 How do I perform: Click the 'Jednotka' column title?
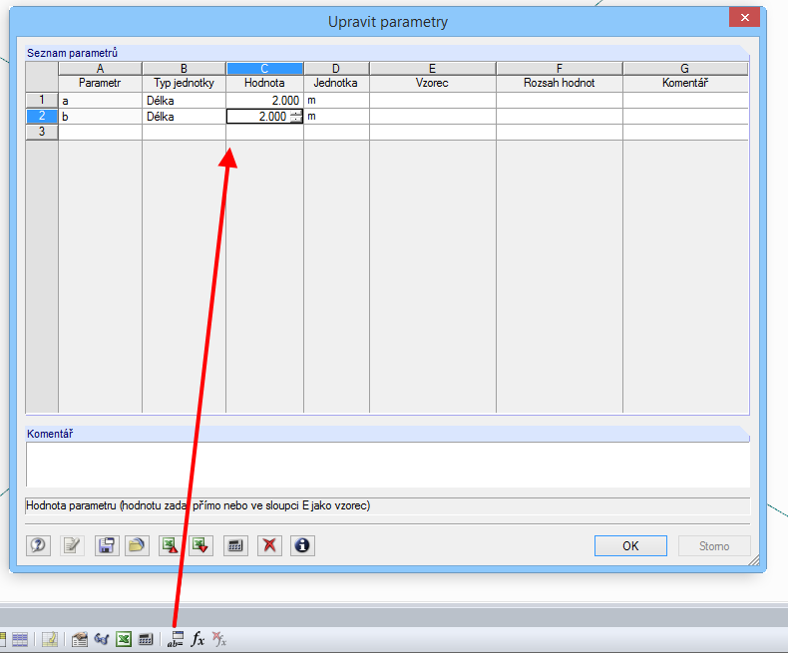[x=336, y=83]
